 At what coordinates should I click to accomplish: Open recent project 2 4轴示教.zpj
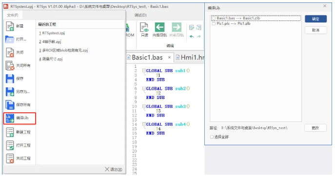click(x=50, y=42)
